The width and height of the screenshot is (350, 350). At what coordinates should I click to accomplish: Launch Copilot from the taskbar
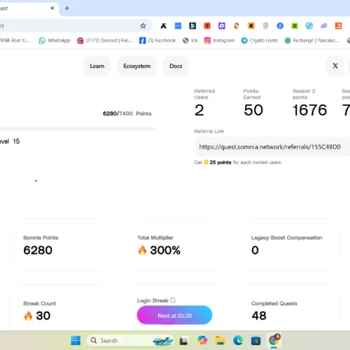202,340
